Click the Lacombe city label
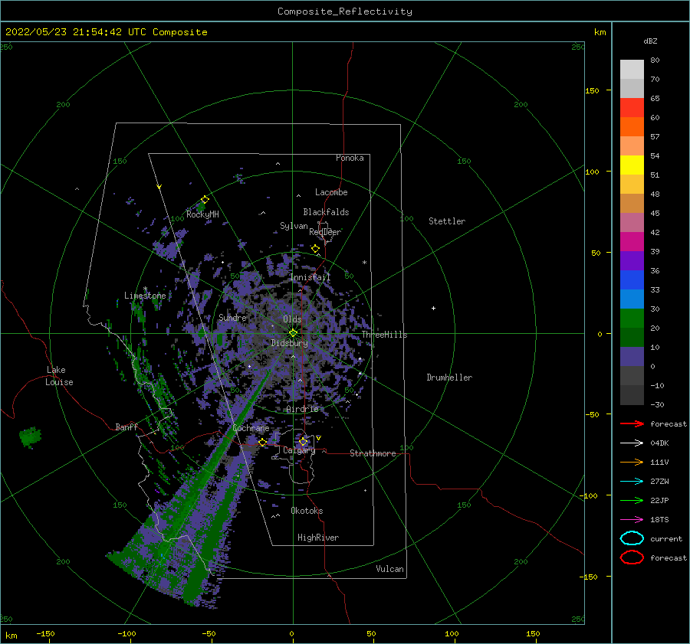690x644 pixels. (331, 192)
